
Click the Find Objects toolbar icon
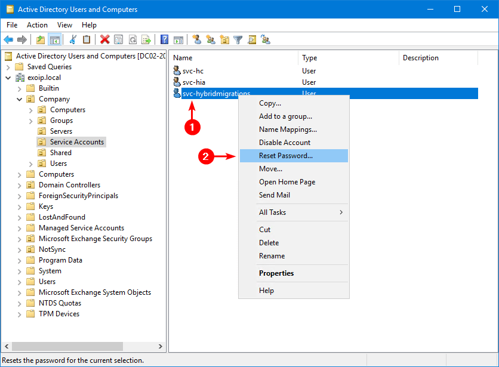(252, 40)
